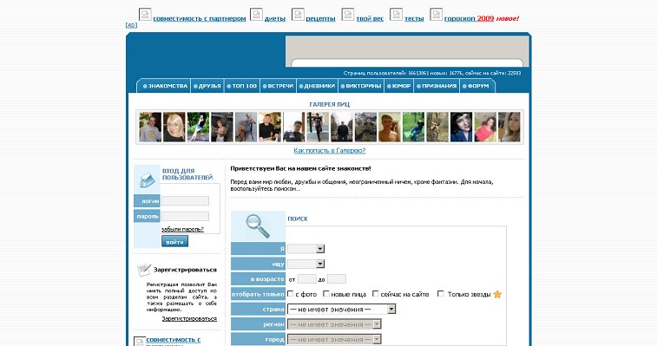Open 'Как попасть в Галерею?' link
The height and width of the screenshot is (346, 657).
329,150
